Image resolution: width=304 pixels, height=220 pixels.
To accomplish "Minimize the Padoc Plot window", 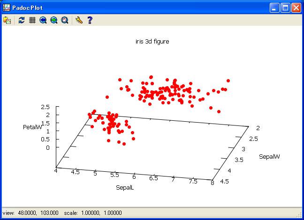I will click(274, 7).
